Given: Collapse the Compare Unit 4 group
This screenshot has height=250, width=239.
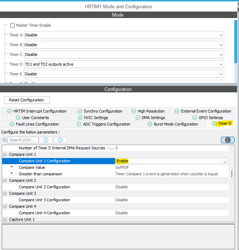Looking at the screenshot, I should pos(5,206).
